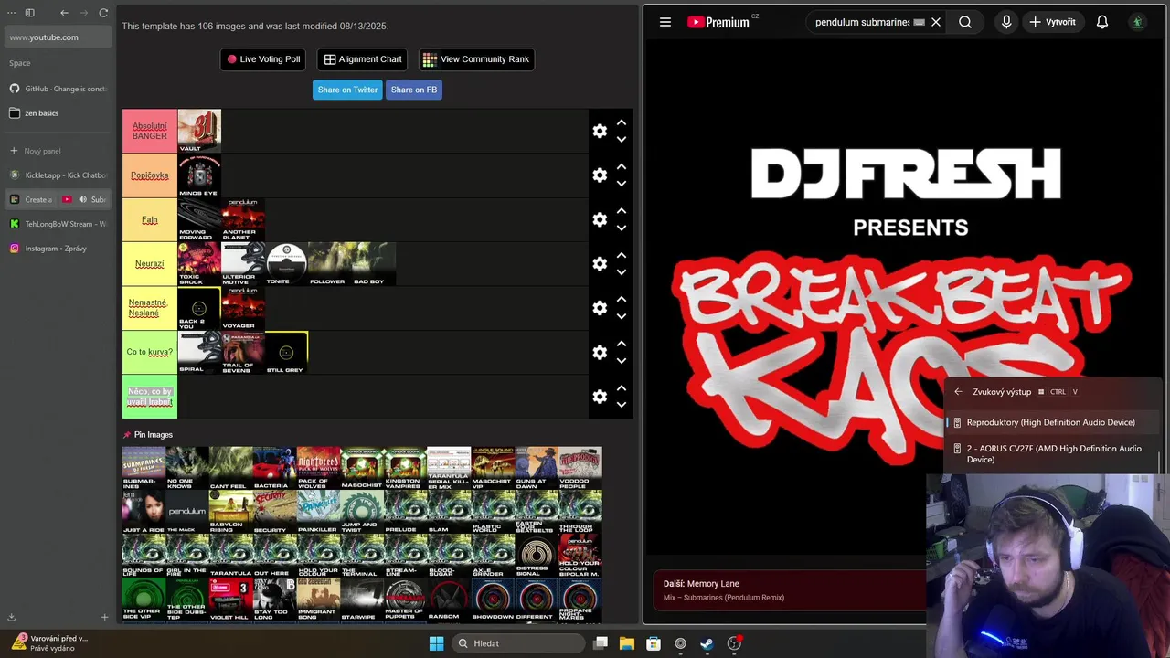Image resolution: width=1170 pixels, height=658 pixels.
Task: Open Steam from the taskbar
Action: (707, 643)
